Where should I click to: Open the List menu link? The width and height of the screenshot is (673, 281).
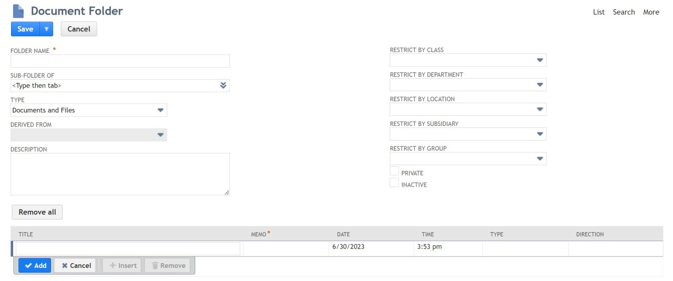[599, 12]
